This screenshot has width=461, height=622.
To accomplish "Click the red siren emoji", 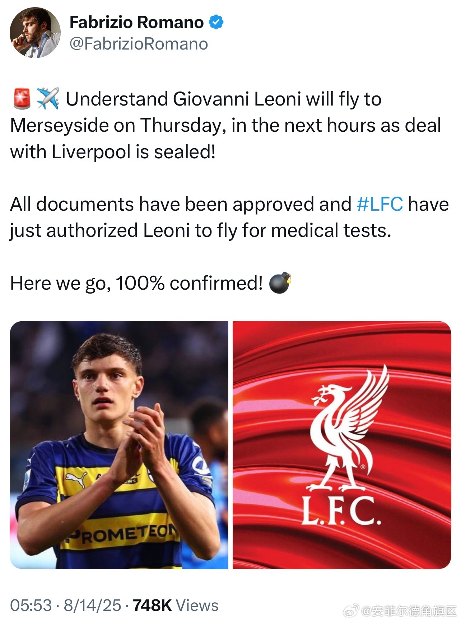I will 22,99.
